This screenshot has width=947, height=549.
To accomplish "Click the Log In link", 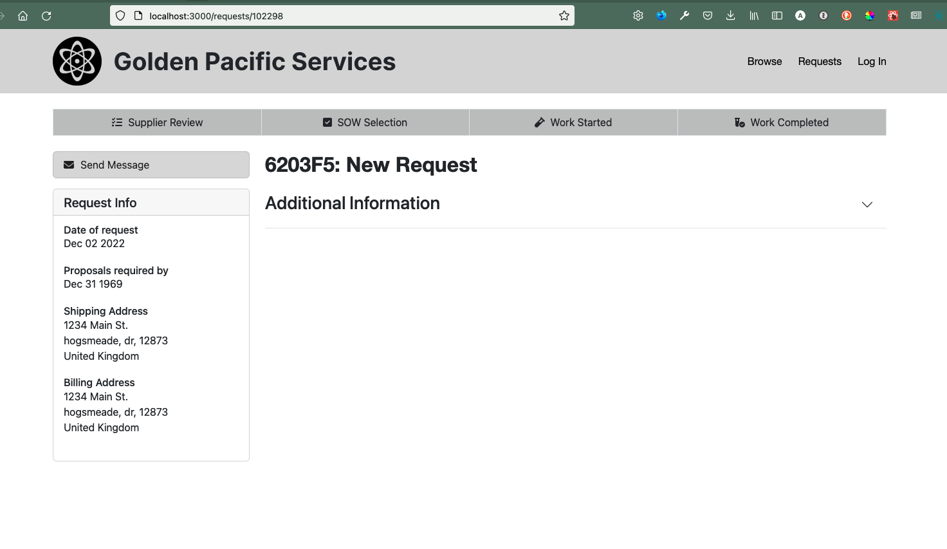I will 872,61.
